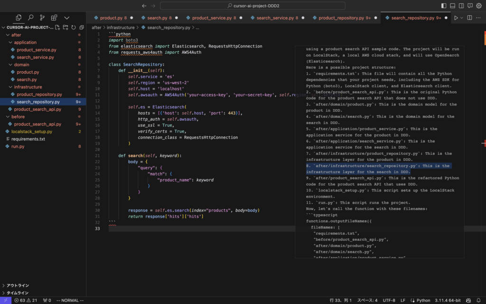This screenshot has height=304, width=486.
Task: Select the search_repository.py tab
Action: click(x=416, y=18)
